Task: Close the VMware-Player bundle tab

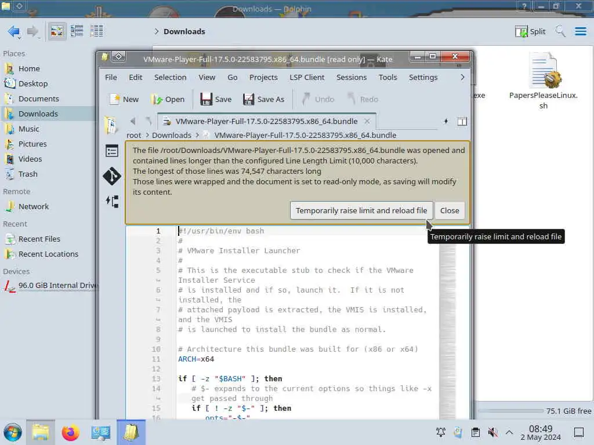Action: pos(367,121)
